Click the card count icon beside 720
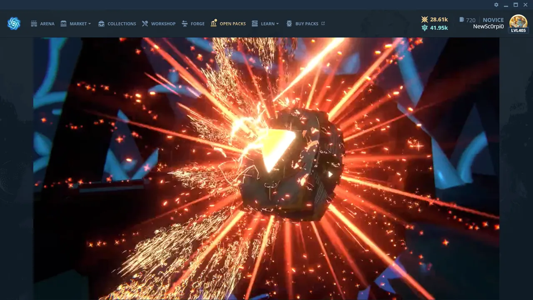 pos(461,20)
